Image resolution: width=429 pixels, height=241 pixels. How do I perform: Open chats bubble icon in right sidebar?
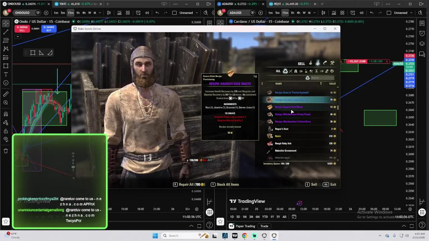click(x=422, y=54)
